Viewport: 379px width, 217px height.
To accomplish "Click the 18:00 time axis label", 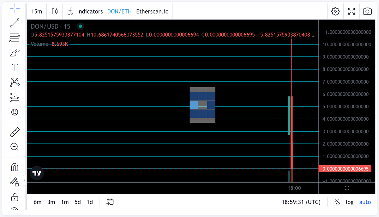I will 294,188.
